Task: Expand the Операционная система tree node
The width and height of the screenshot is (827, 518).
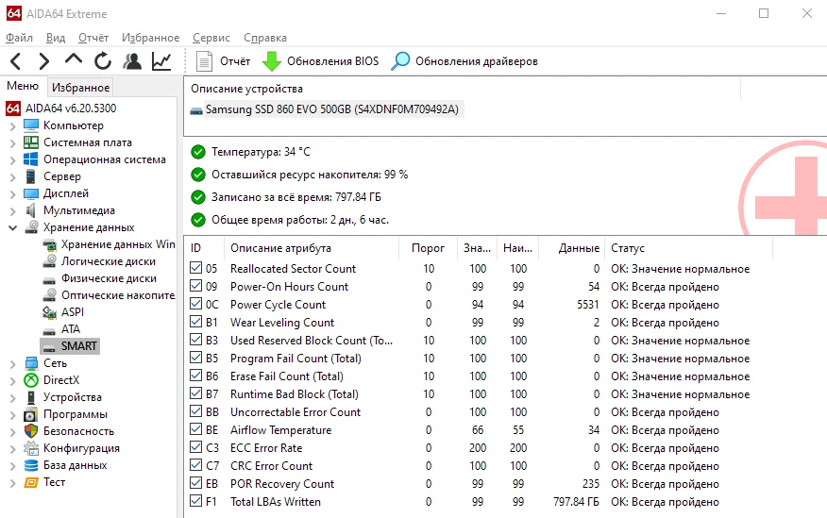Action: tap(13, 160)
